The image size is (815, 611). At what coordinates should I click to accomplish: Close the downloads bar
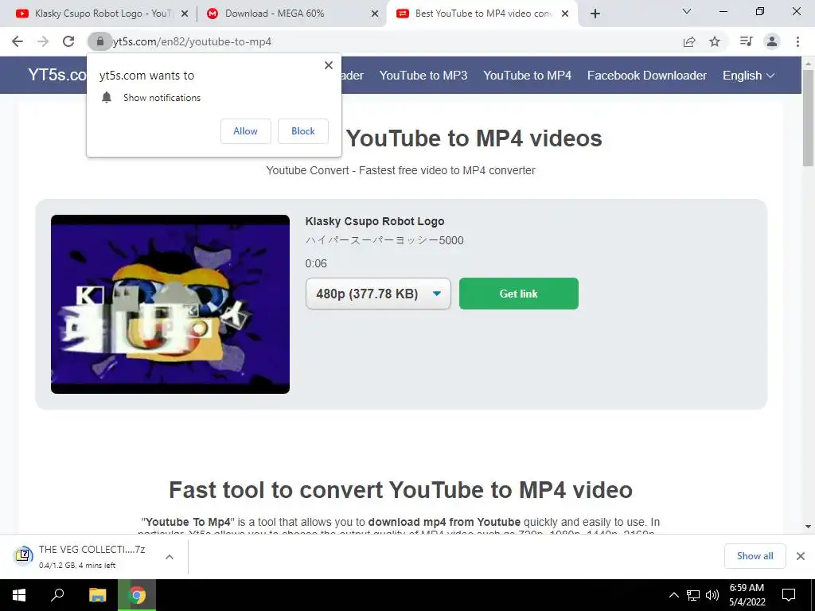(801, 556)
